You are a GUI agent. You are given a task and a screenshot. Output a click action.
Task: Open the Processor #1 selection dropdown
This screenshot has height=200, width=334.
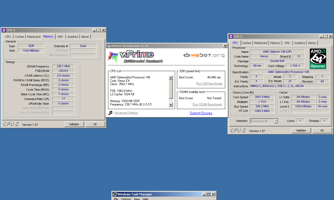coord(276,121)
